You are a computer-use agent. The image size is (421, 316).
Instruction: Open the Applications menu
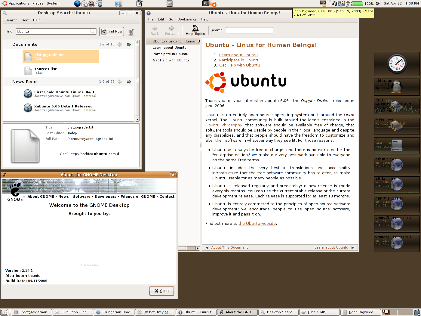[19, 4]
